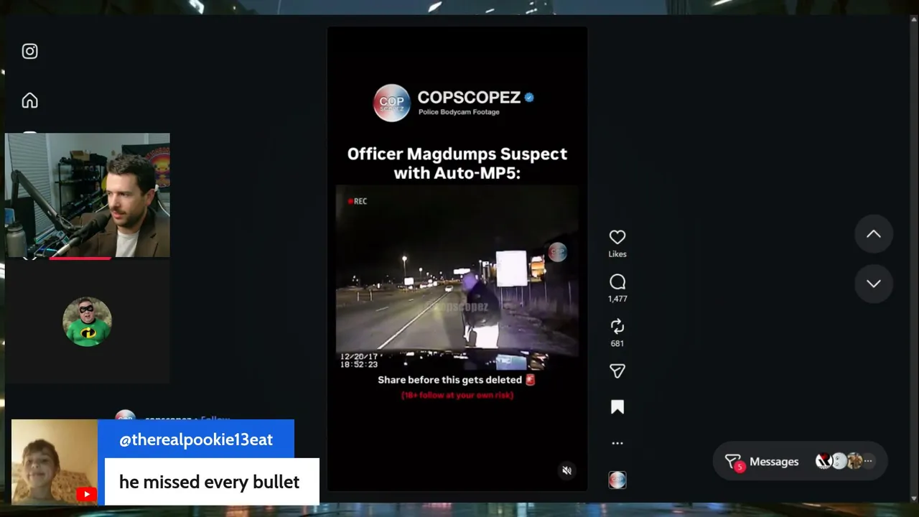This screenshot has width=919, height=517.
Task: Open the reel's audio thumbnail below the ellipsis
Action: click(x=617, y=480)
